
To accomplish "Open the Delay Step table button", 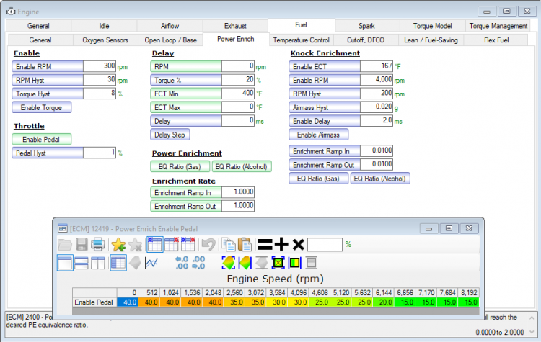I will [x=170, y=135].
